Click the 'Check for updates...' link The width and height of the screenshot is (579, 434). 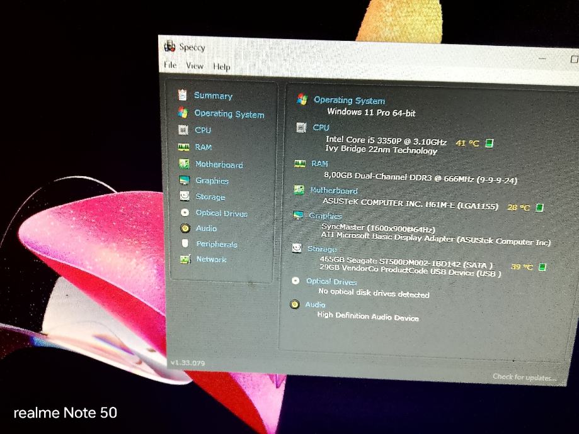pyautogui.click(x=524, y=377)
